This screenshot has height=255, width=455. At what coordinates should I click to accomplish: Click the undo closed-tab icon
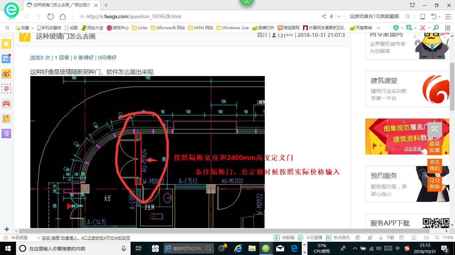434,17
